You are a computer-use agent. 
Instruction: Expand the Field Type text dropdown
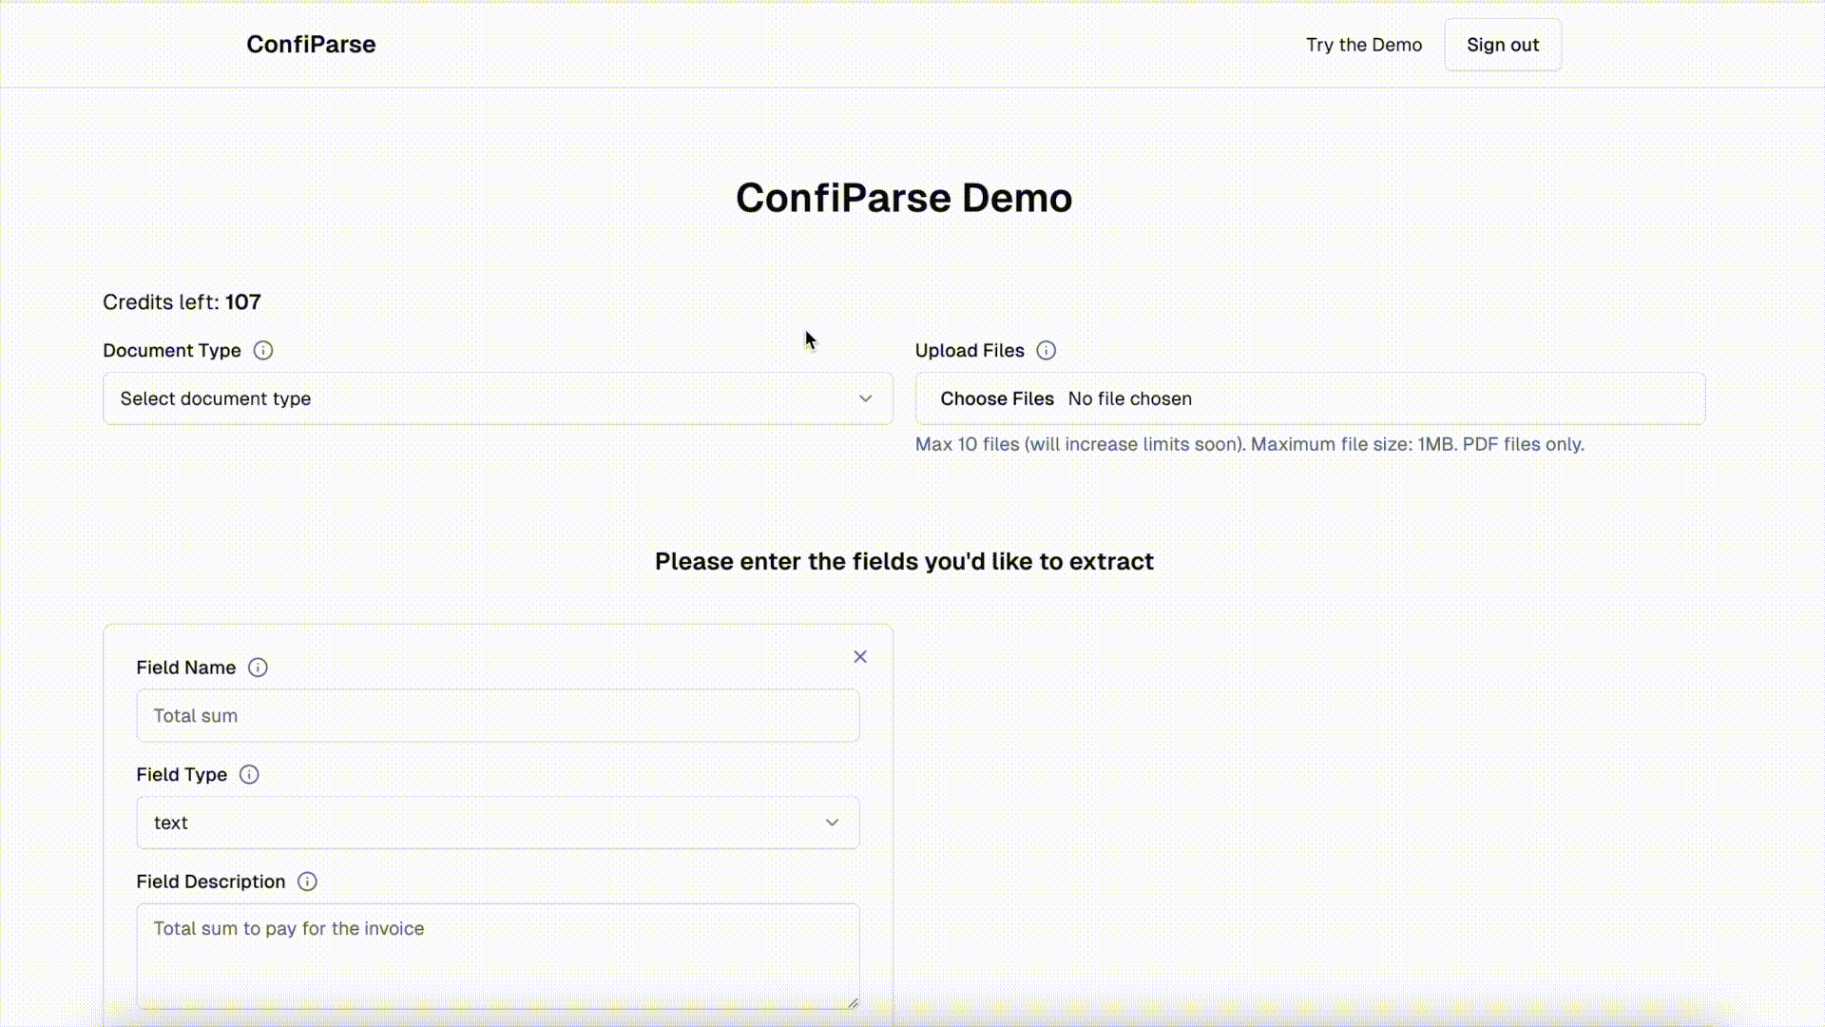pos(498,823)
